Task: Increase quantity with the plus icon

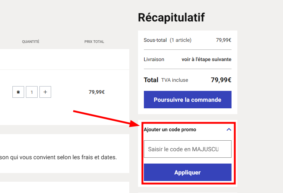Action: point(45,92)
